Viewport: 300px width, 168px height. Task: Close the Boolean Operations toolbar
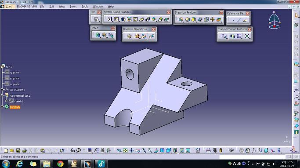click(154, 29)
